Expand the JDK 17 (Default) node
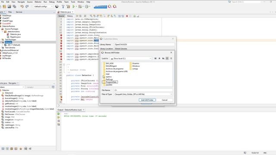This screenshot has width=276, height=155. tap(3, 45)
